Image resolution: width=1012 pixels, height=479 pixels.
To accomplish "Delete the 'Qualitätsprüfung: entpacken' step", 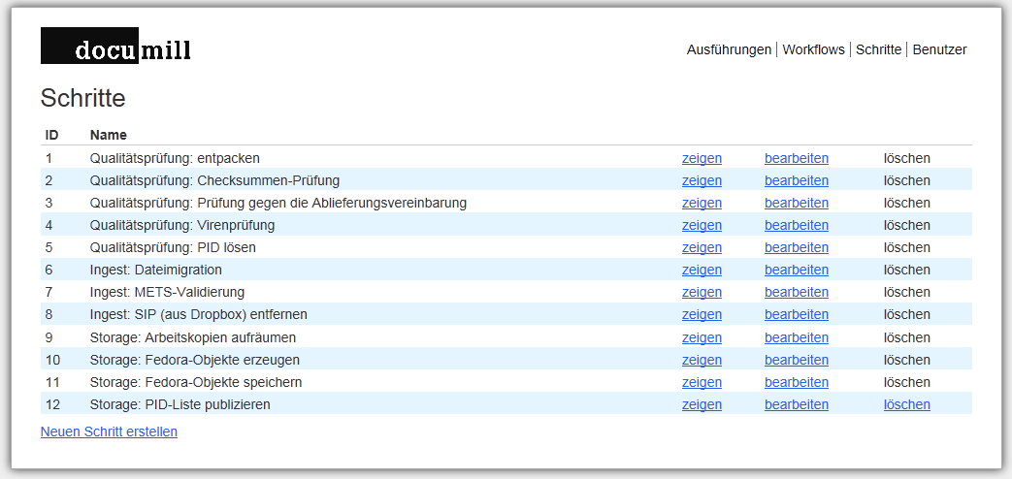I will coord(906,158).
